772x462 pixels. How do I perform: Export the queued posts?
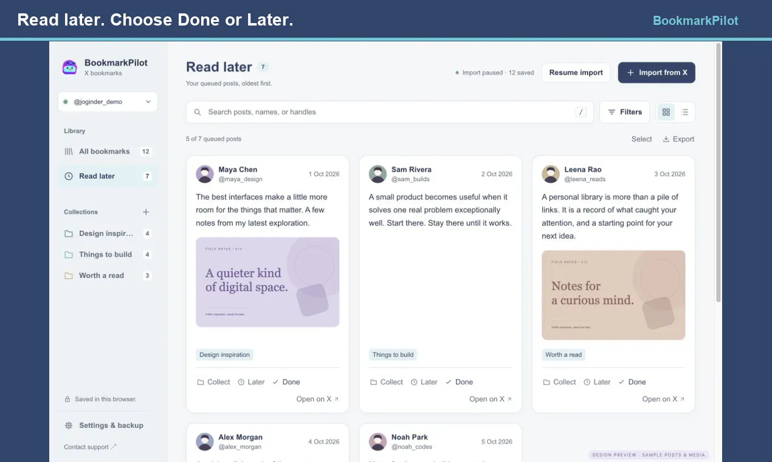[x=678, y=139]
